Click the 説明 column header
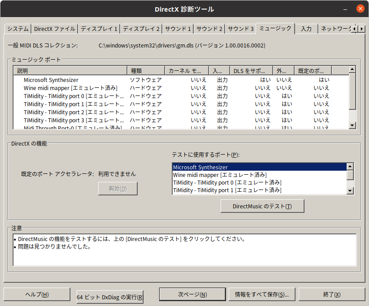The width and height of the screenshot is (369, 306). click(70, 70)
